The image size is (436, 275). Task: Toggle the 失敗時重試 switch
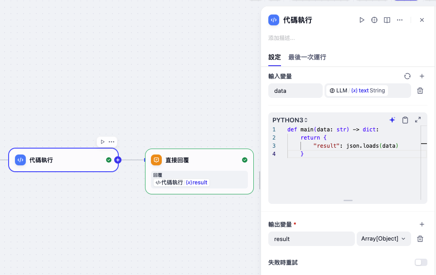point(421,262)
